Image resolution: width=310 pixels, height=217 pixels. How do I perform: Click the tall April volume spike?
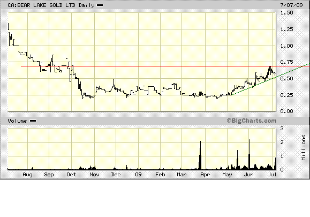click(200, 155)
